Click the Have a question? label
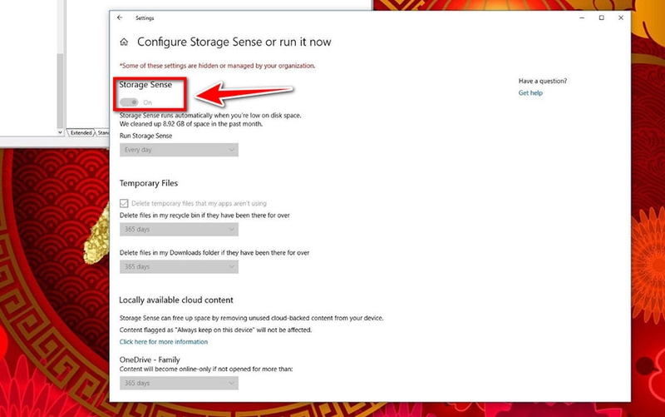 [x=543, y=81]
